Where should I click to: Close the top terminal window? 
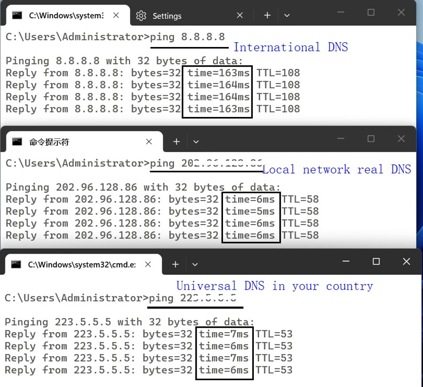pyautogui.click(x=401, y=12)
